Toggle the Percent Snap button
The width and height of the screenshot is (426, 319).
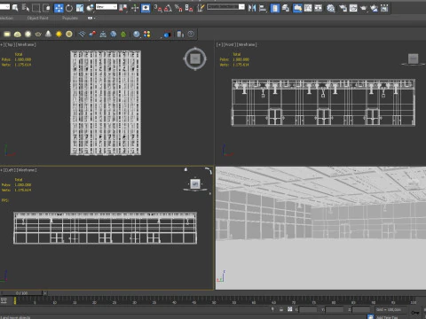coord(178,8)
